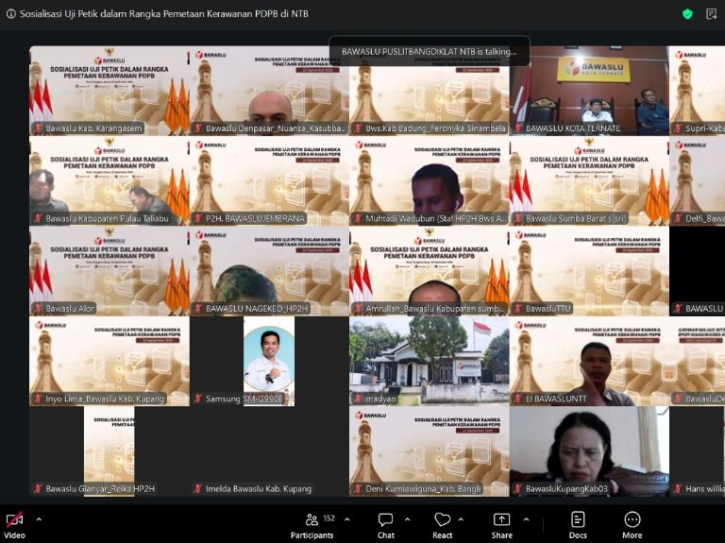This screenshot has width=725, height=543.
Task: Expand the React options caret
Action: pos(461,519)
